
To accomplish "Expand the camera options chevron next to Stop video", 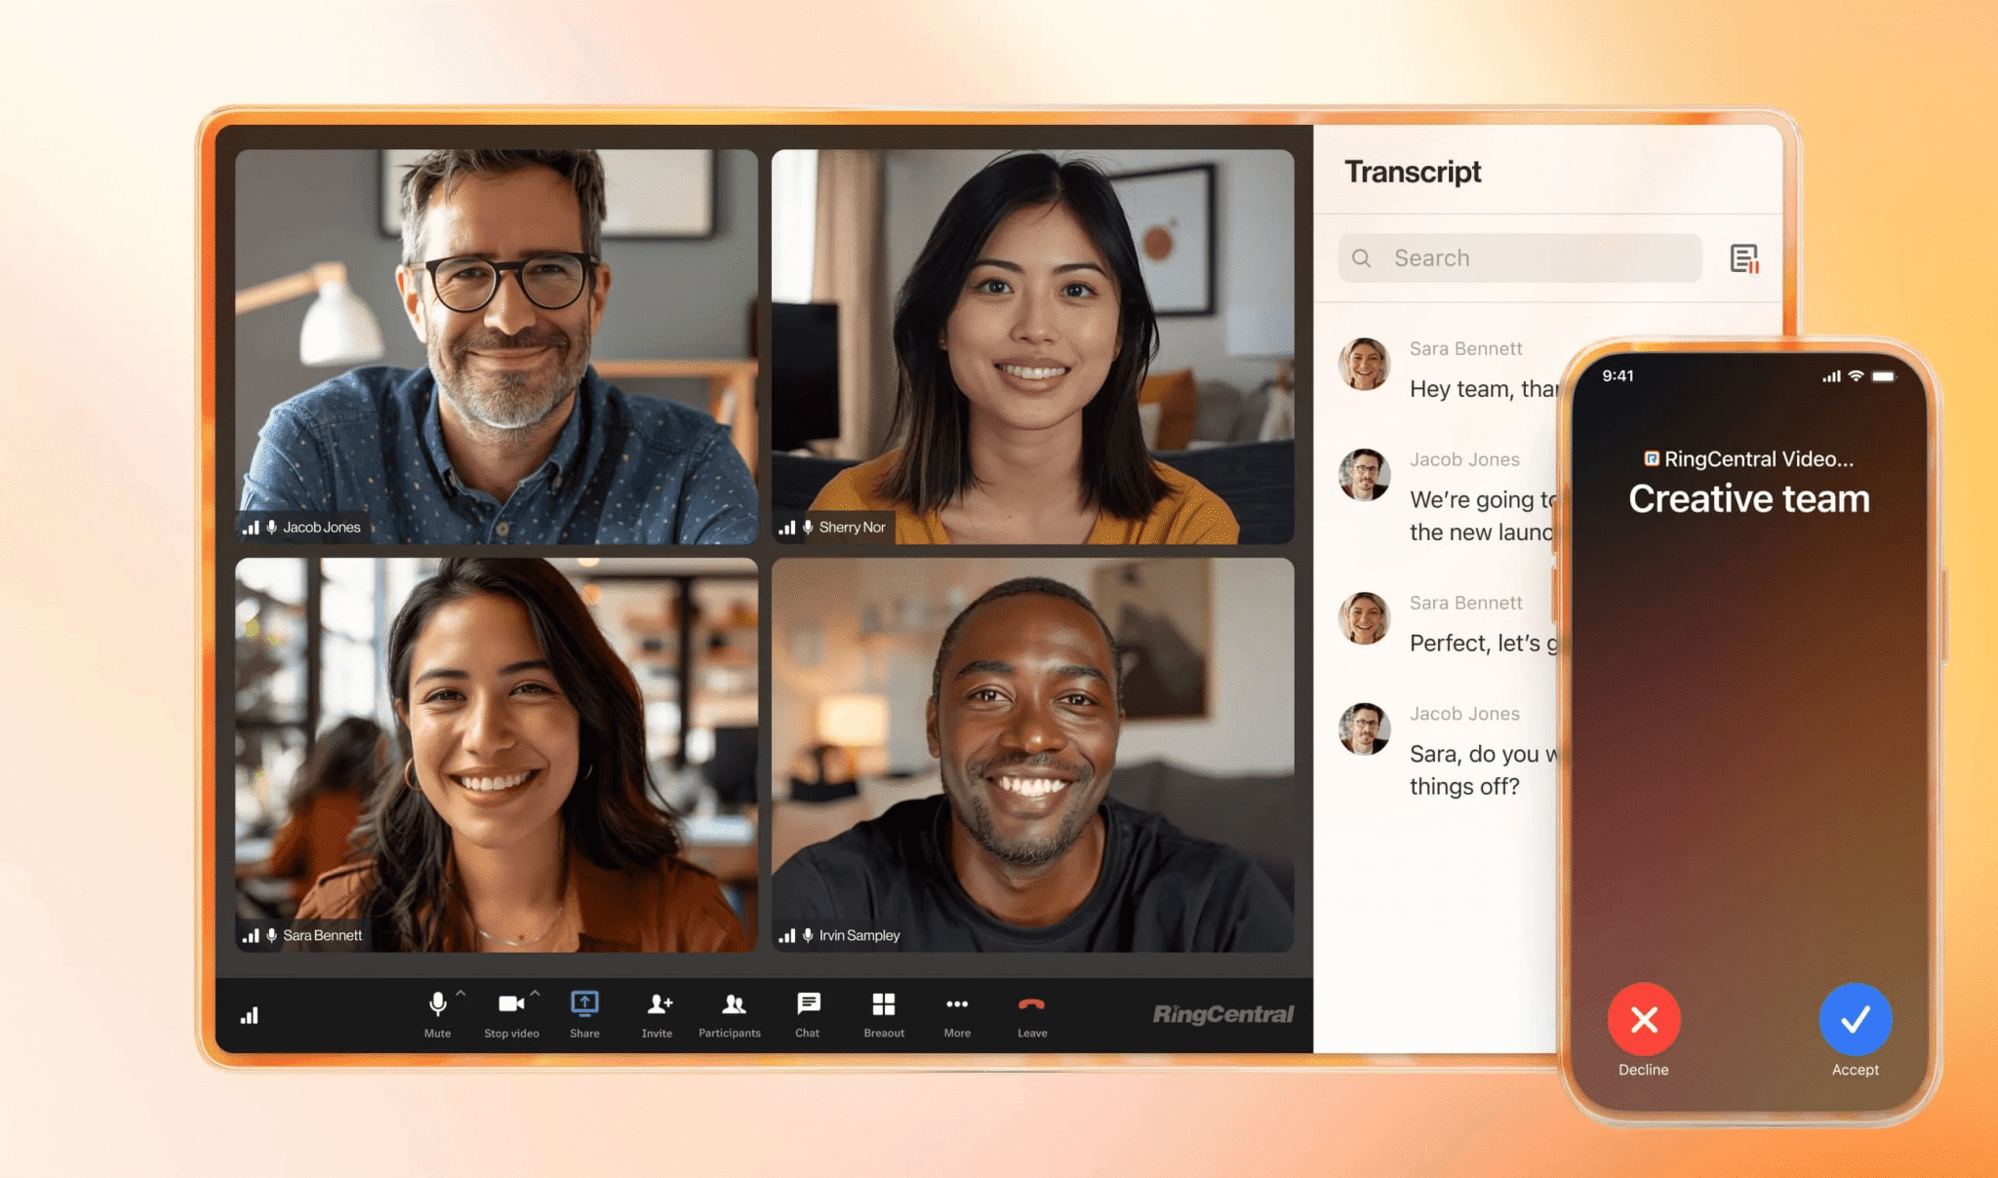I will (x=533, y=992).
